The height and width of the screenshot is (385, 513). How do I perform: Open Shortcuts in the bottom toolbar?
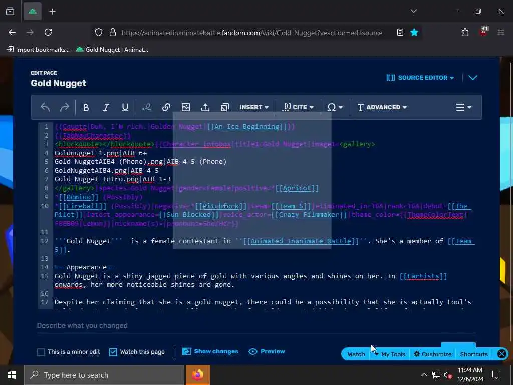pos(474,354)
